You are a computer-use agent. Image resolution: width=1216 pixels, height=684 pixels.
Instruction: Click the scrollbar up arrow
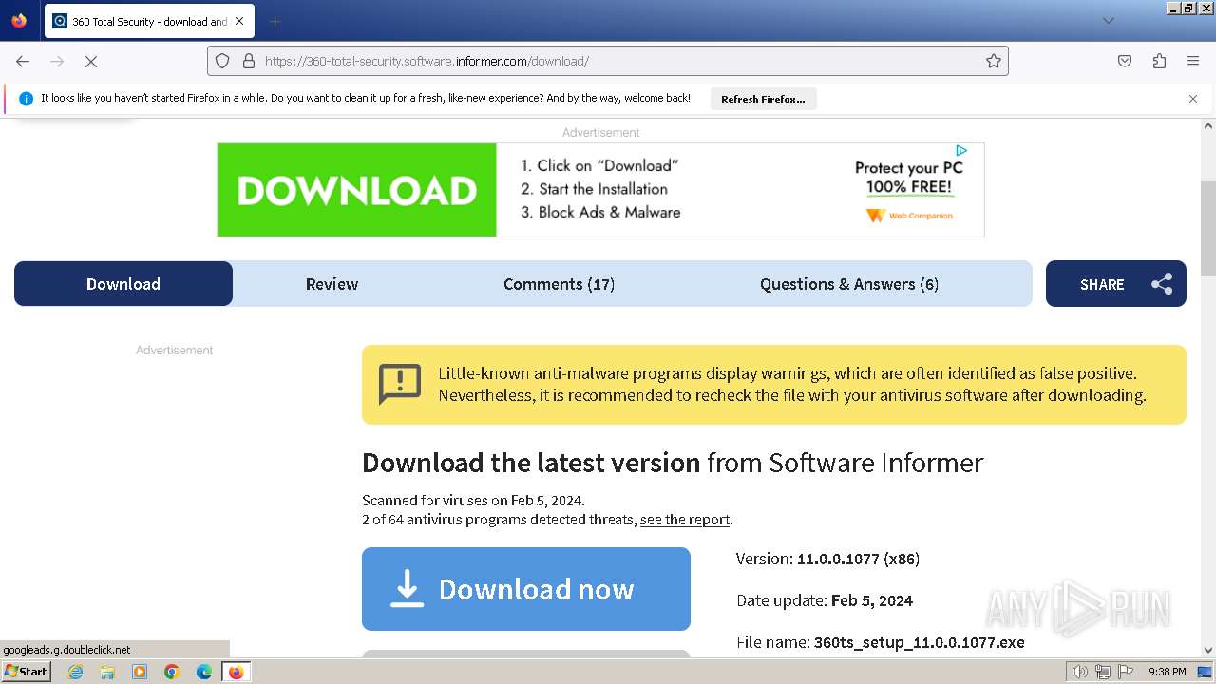(x=1208, y=125)
